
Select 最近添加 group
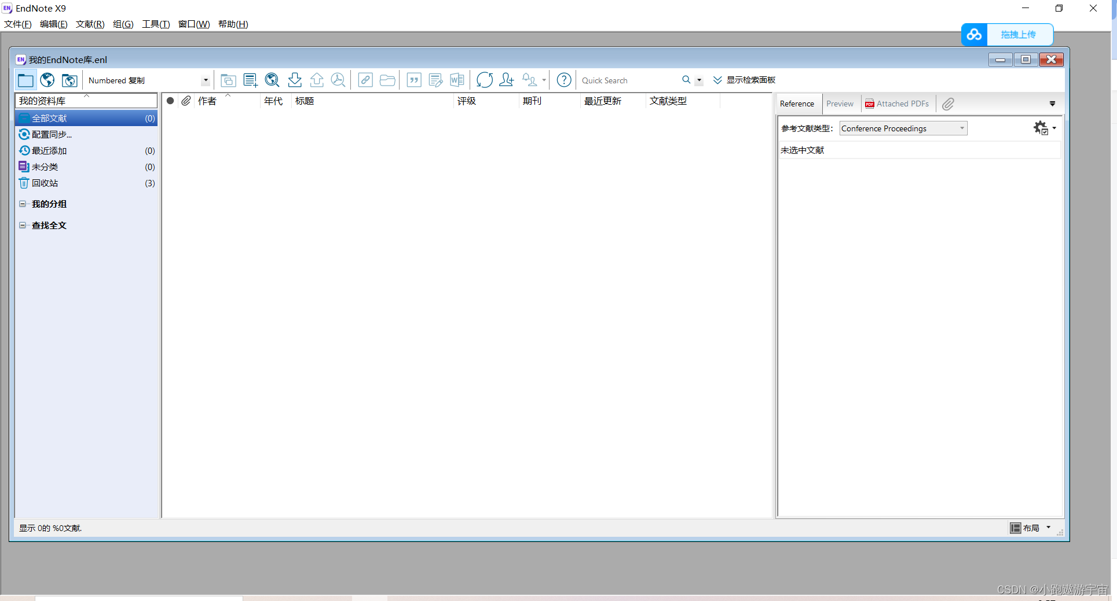86,150
